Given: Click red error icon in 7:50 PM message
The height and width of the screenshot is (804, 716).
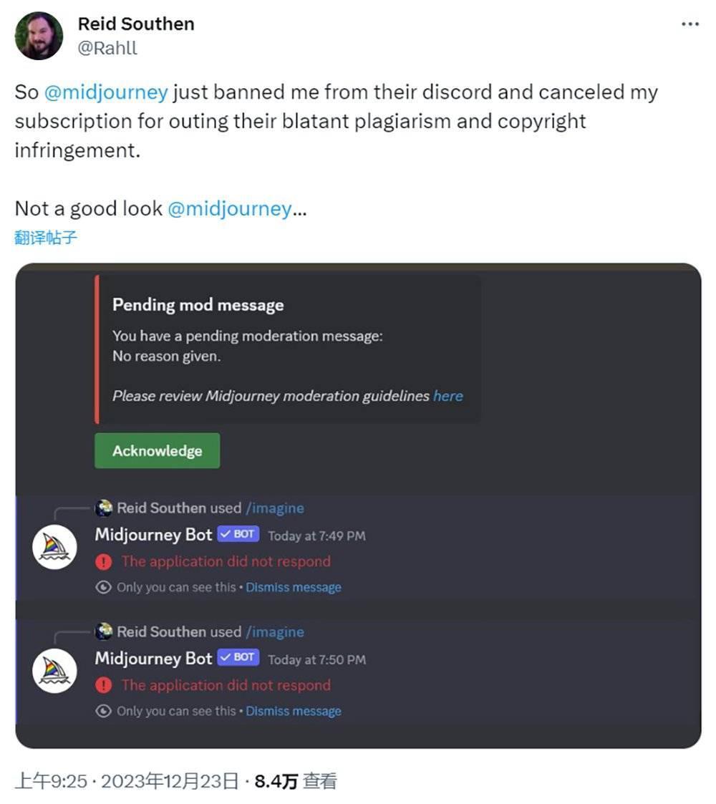Looking at the screenshot, I should click(104, 686).
